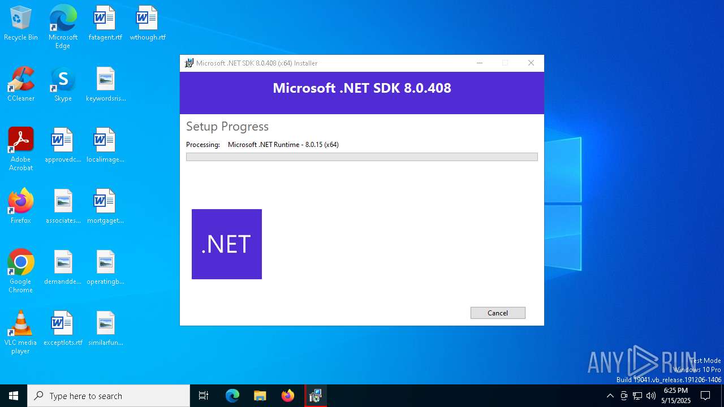Minimize the .NET SDK Installer window
Screen dimensions: 724x407
[480, 63]
